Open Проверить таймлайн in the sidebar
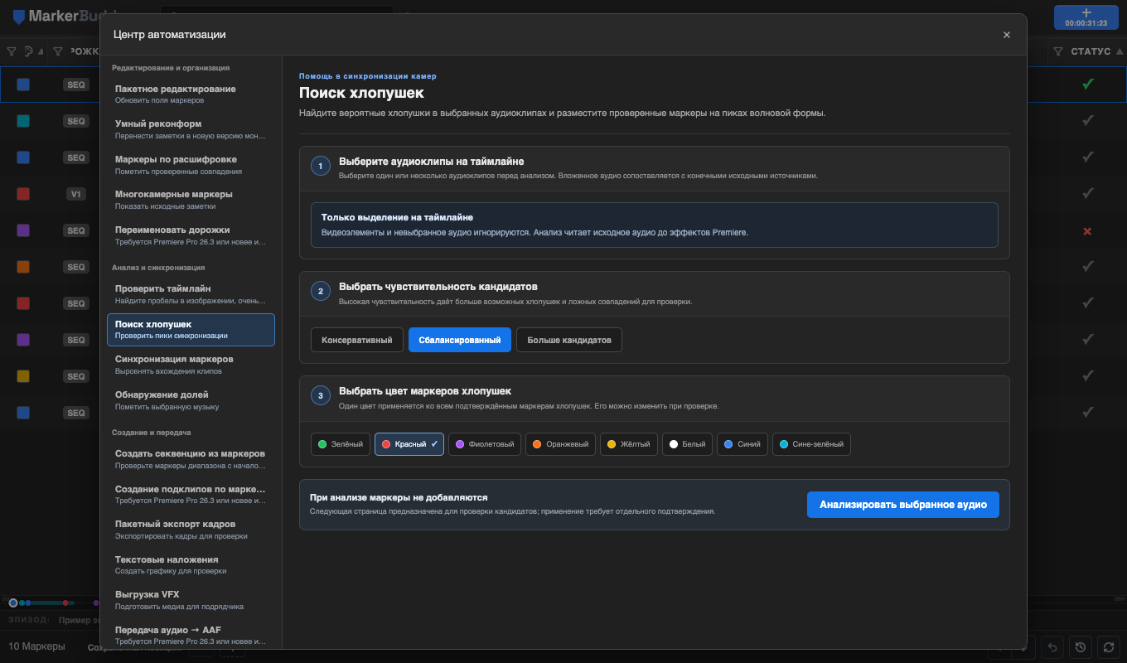The image size is (1127, 663). [x=191, y=293]
